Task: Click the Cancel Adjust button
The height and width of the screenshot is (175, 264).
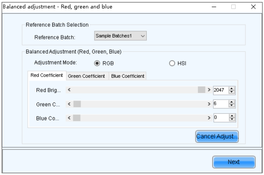Action: [217, 137]
